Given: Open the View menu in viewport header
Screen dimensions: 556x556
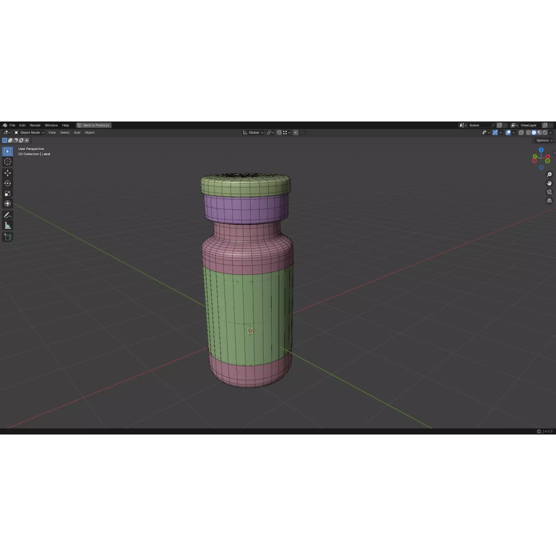Looking at the screenshot, I should [x=52, y=133].
